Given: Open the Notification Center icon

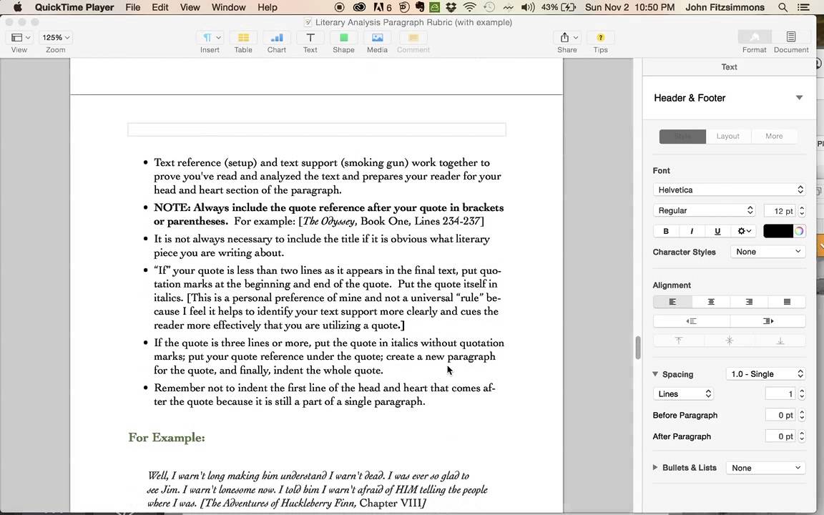Looking at the screenshot, I should pyautogui.click(x=803, y=7).
